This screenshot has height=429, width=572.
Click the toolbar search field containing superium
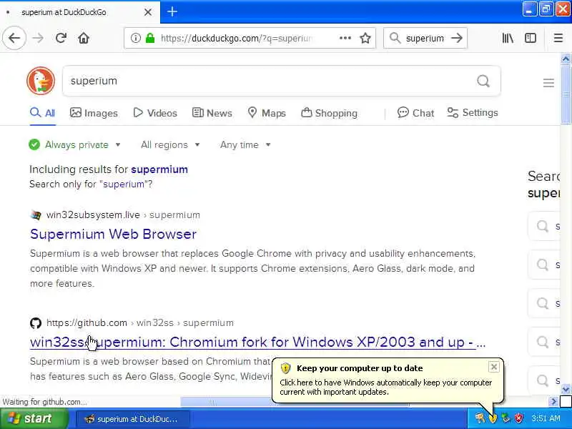pos(425,38)
